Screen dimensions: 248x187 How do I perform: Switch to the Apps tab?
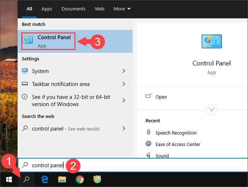click(47, 9)
